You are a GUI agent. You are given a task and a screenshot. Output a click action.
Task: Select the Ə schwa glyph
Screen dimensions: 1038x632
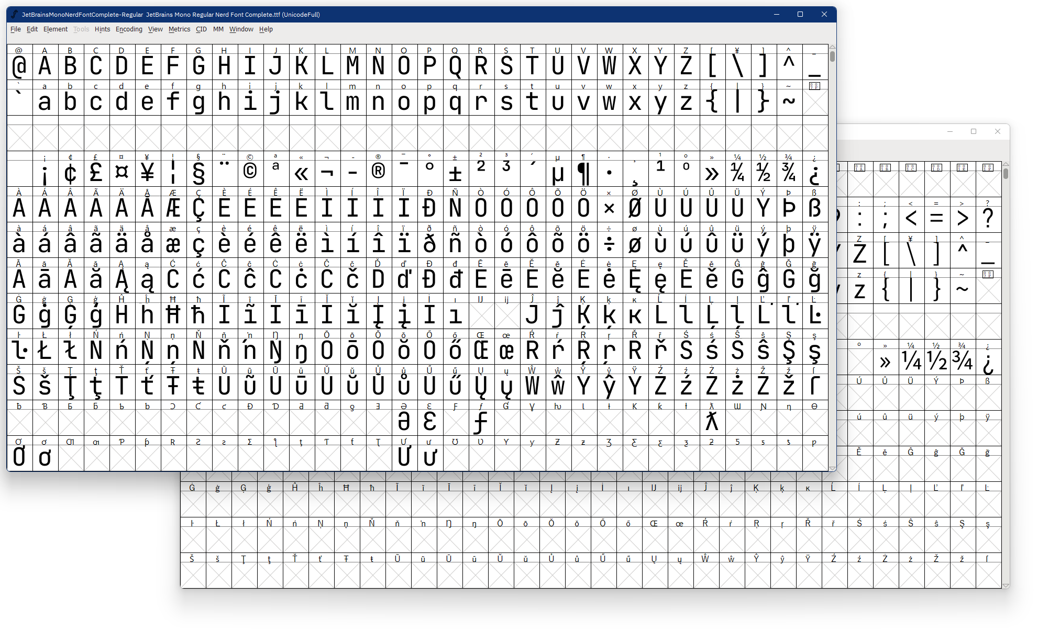[x=404, y=418]
